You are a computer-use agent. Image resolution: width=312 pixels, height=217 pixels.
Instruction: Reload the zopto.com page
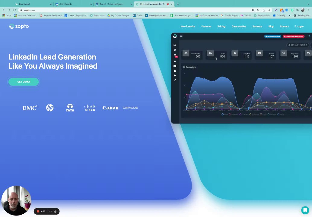[14, 10]
